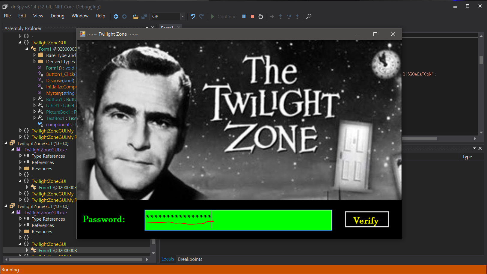Click the code editor scroll-down arrow
487x274 pixels.
(x=481, y=132)
